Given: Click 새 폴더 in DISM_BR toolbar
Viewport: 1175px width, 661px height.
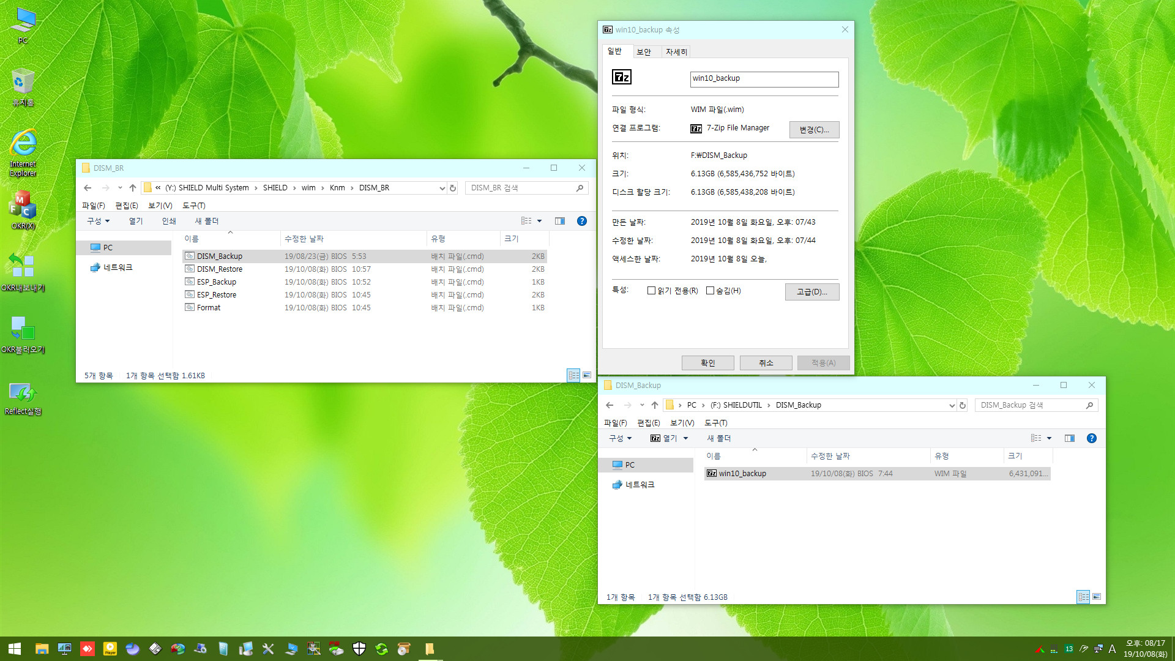Looking at the screenshot, I should [207, 221].
